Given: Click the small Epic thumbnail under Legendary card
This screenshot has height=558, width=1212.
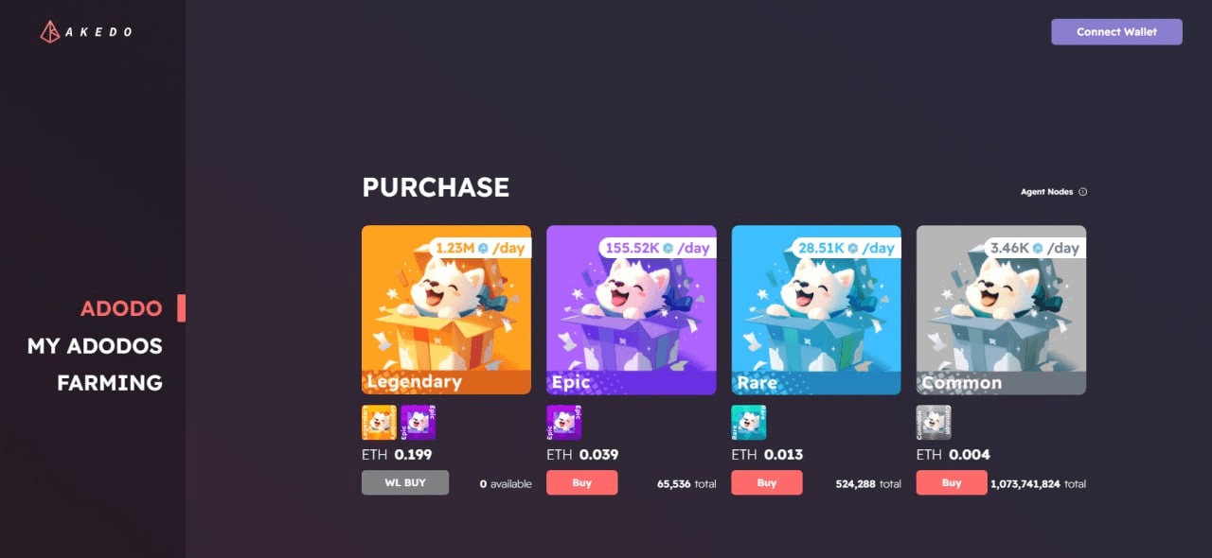Looking at the screenshot, I should 419,423.
